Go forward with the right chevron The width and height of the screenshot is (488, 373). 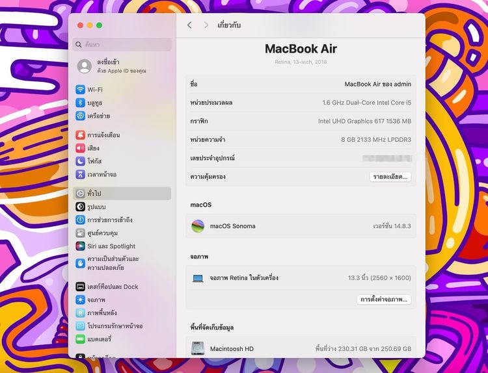(x=206, y=25)
